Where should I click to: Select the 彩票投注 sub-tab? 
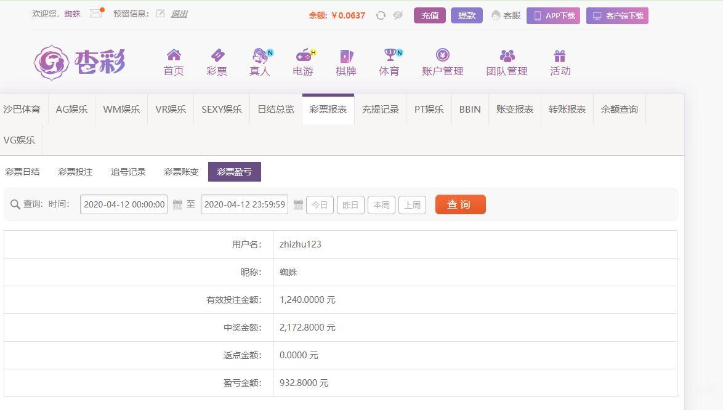coord(75,172)
